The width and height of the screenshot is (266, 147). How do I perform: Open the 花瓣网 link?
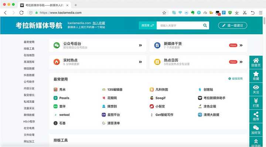(109, 98)
